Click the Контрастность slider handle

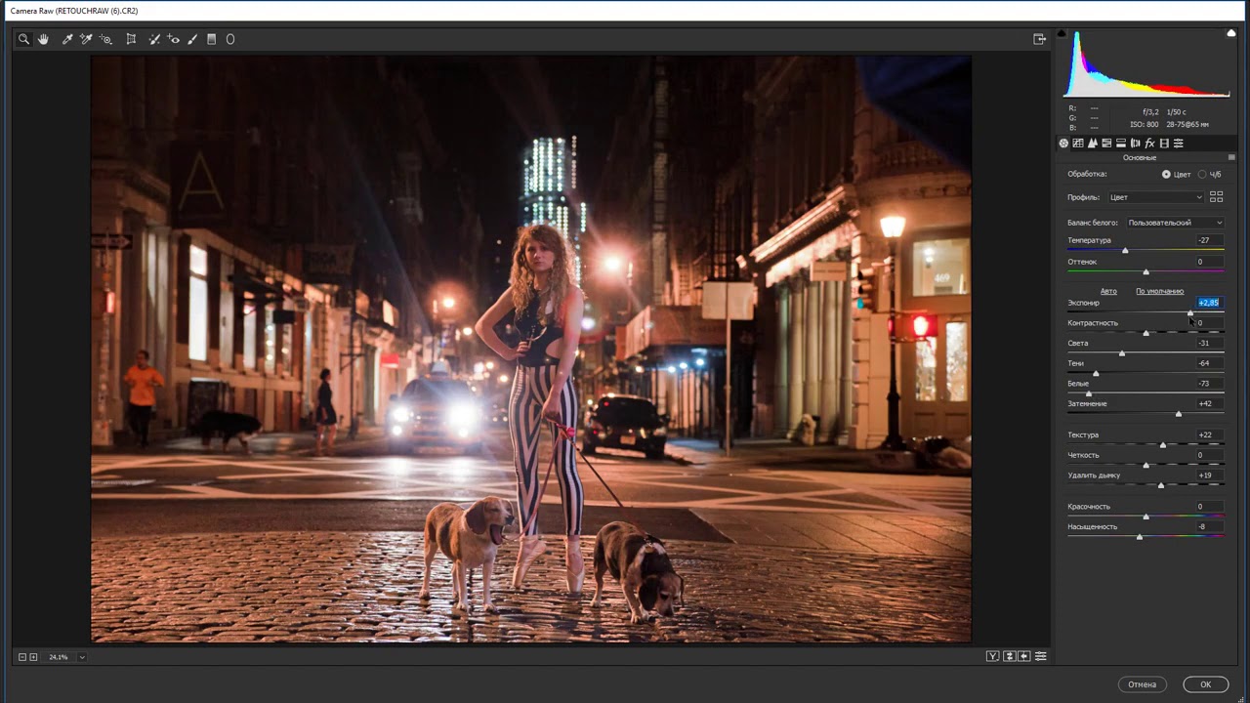(1146, 333)
